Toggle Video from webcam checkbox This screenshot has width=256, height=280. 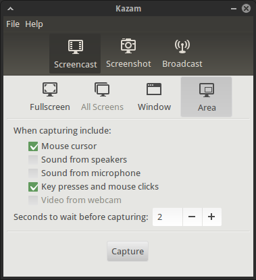coord(33,200)
